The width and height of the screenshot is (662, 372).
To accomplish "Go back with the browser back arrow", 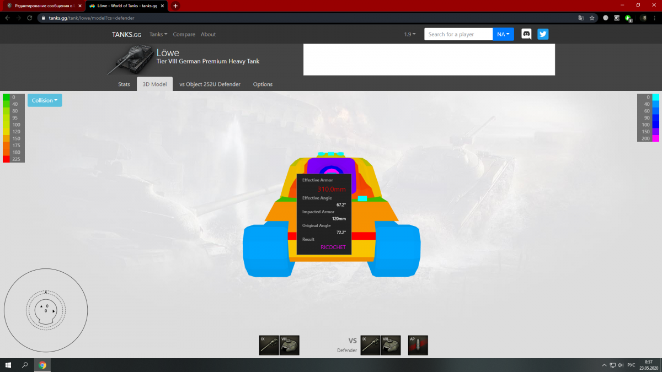I will tap(8, 18).
